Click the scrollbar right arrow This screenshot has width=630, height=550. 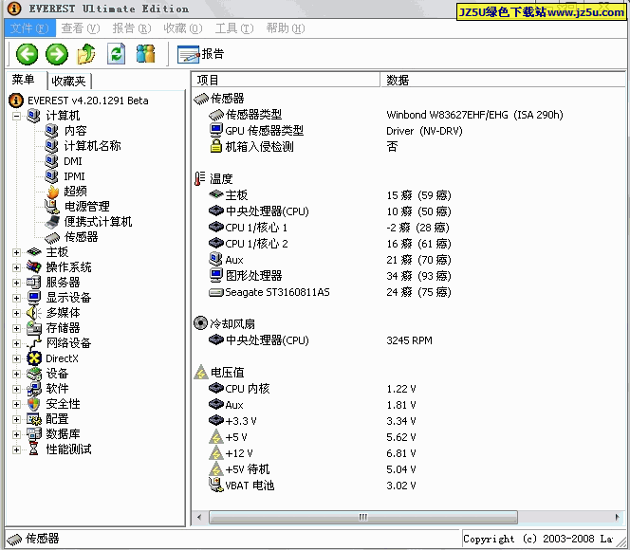tap(618, 517)
